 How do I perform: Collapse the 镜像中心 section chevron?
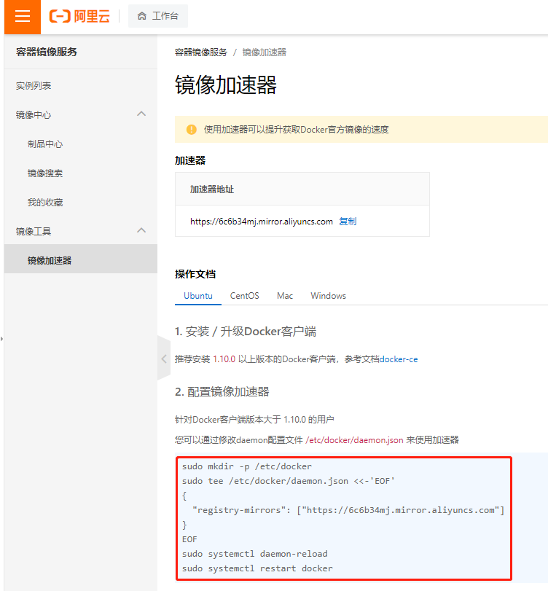tap(141, 114)
